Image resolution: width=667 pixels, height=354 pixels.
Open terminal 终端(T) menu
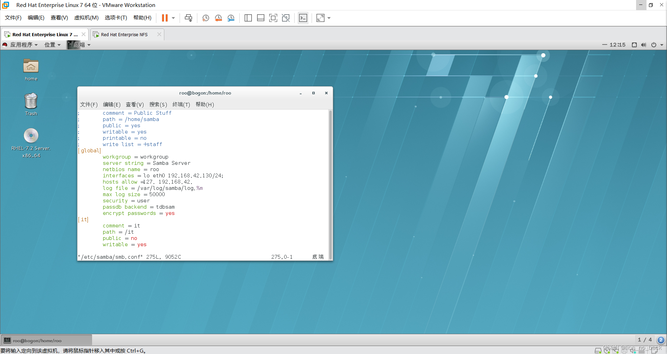coord(181,104)
